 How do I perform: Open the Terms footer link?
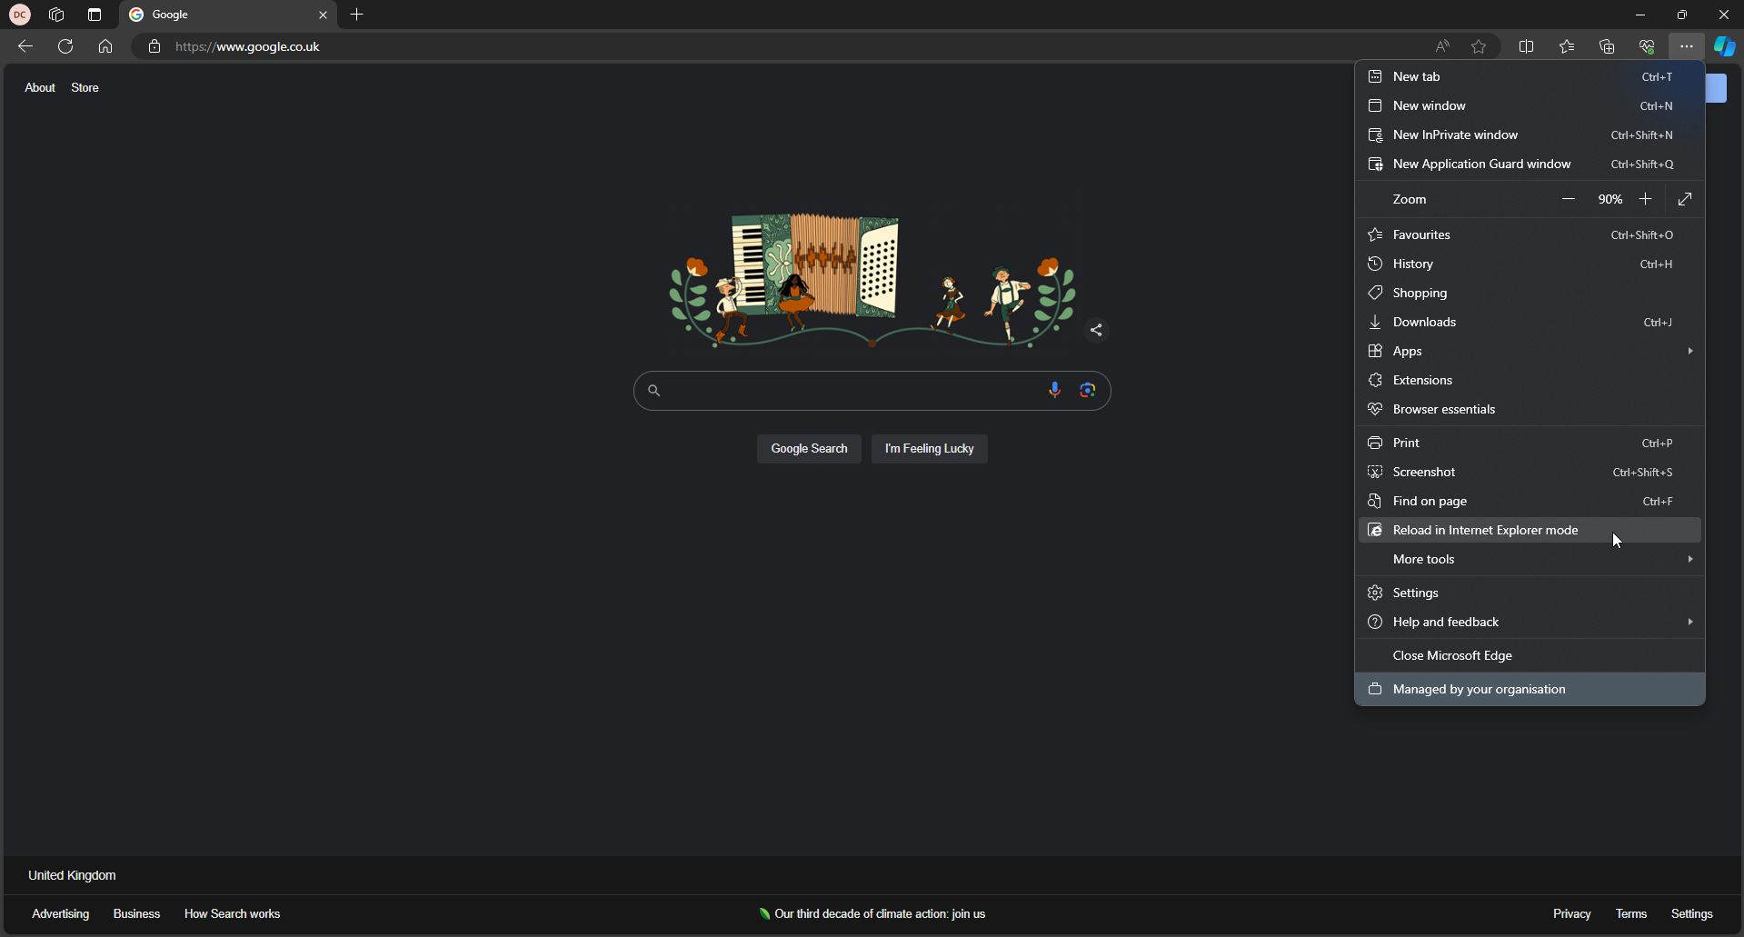click(1631, 914)
